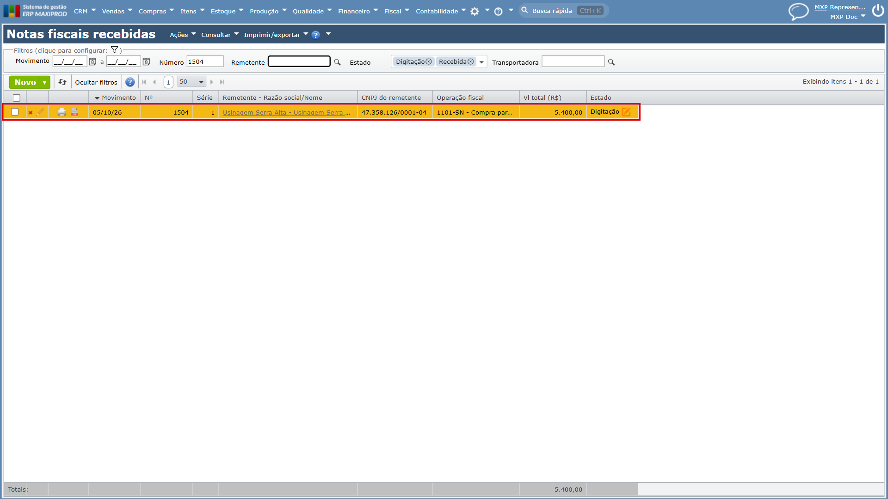
Task: Open the second Movimento date calendar
Action: [x=146, y=61]
